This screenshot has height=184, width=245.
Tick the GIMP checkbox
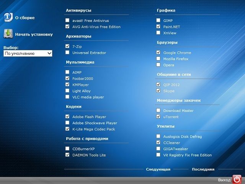pos(158,20)
